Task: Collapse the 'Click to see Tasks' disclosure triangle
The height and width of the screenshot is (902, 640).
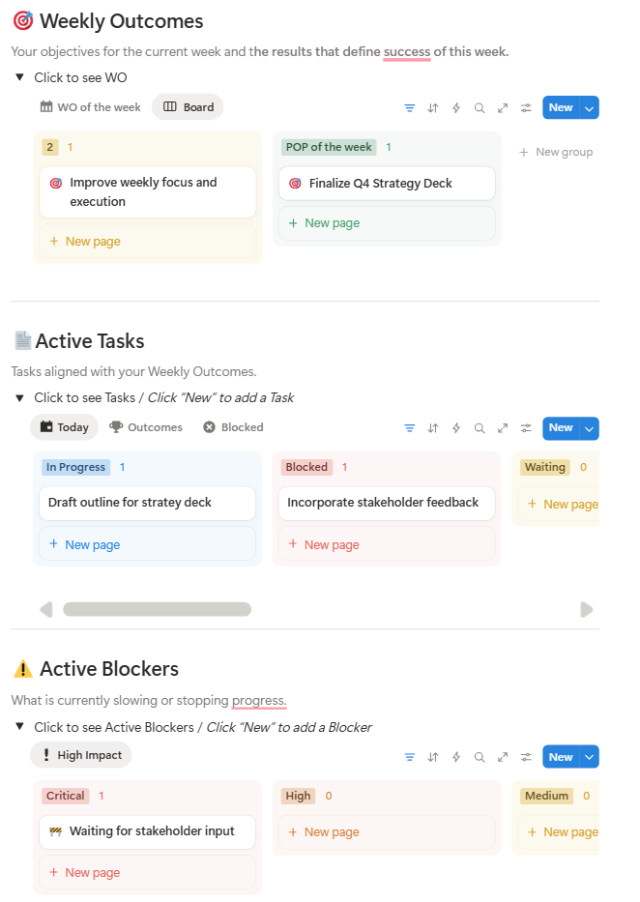Action: pos(21,397)
